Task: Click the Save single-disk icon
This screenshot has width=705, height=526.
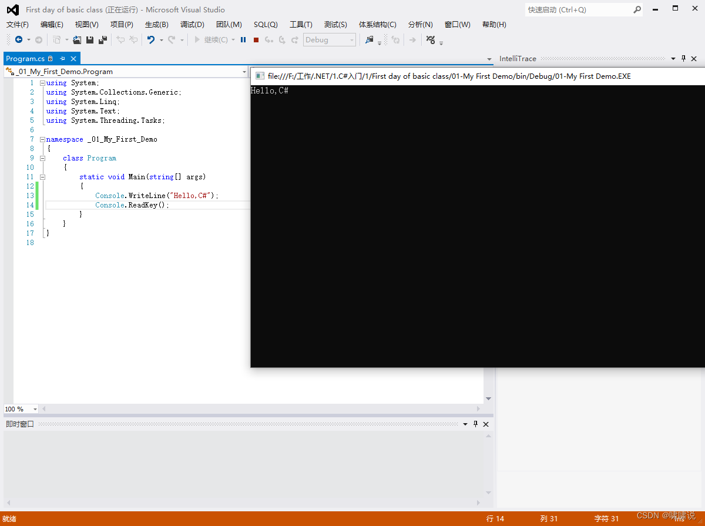Action: (90, 39)
